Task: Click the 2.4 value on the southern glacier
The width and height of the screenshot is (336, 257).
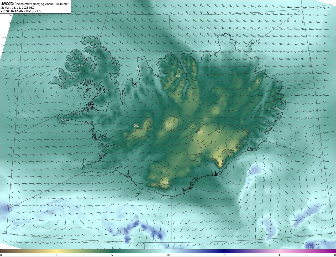Action: coord(166,183)
